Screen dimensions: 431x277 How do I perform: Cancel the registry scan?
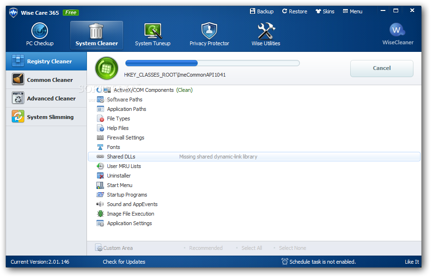pos(382,68)
